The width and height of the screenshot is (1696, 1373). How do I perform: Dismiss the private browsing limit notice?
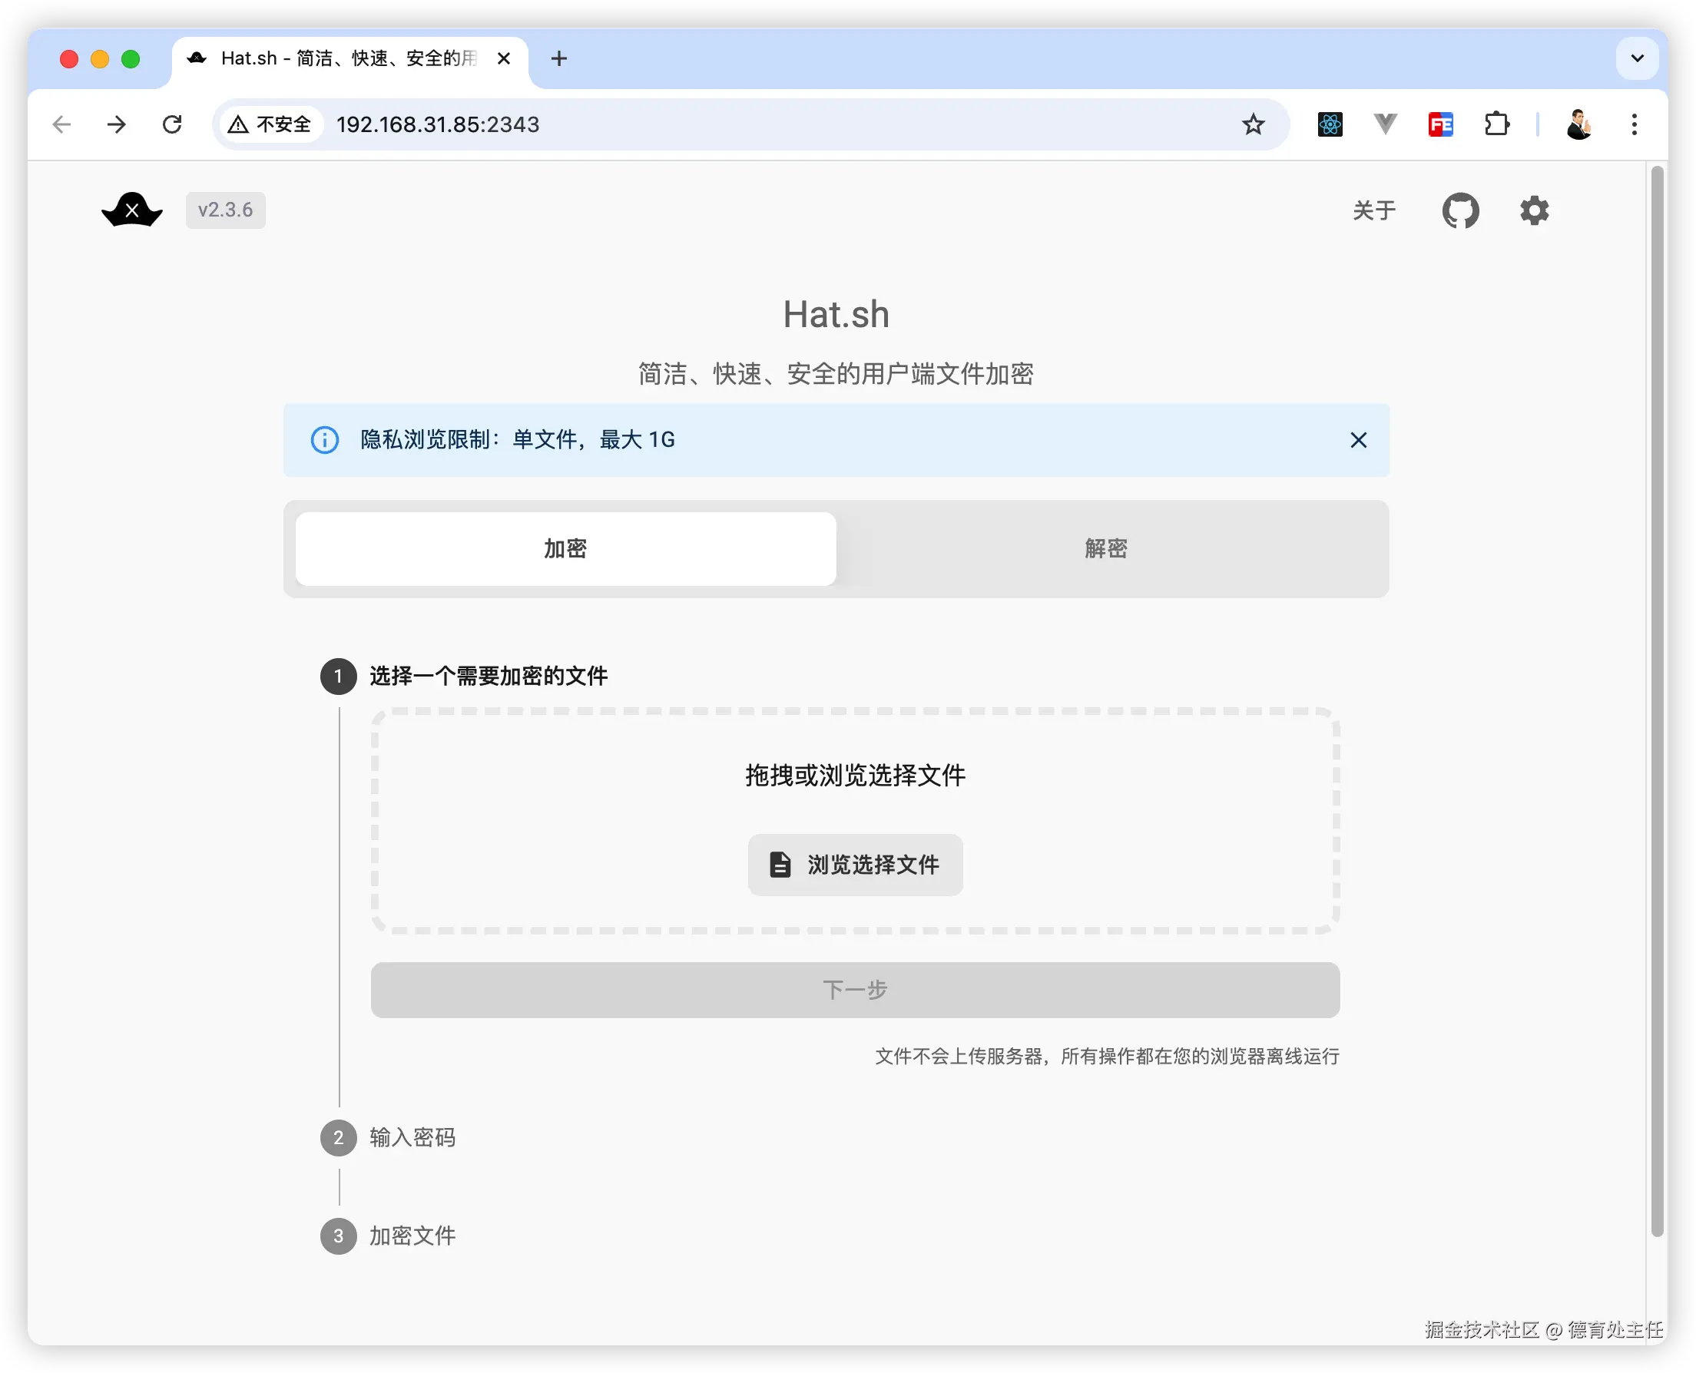point(1358,440)
